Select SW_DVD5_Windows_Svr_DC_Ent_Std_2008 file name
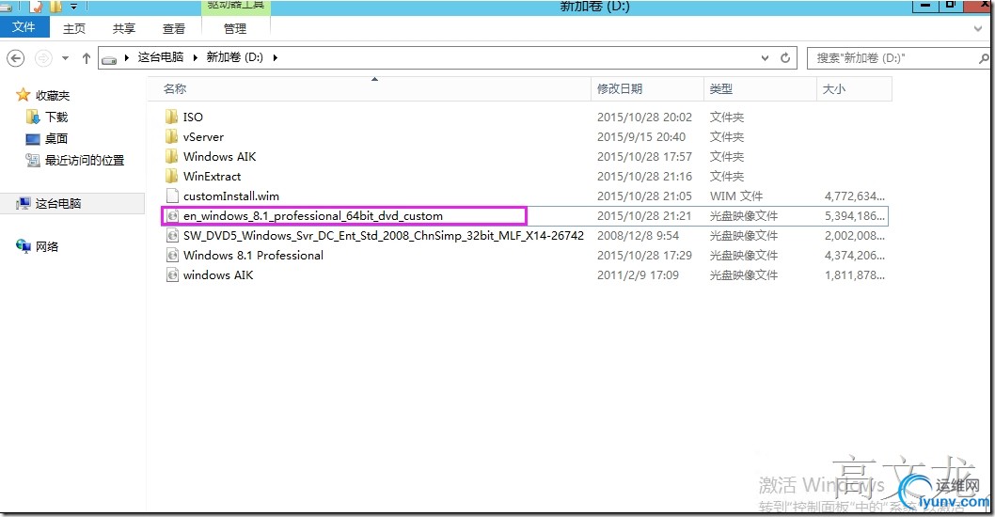 pos(384,235)
